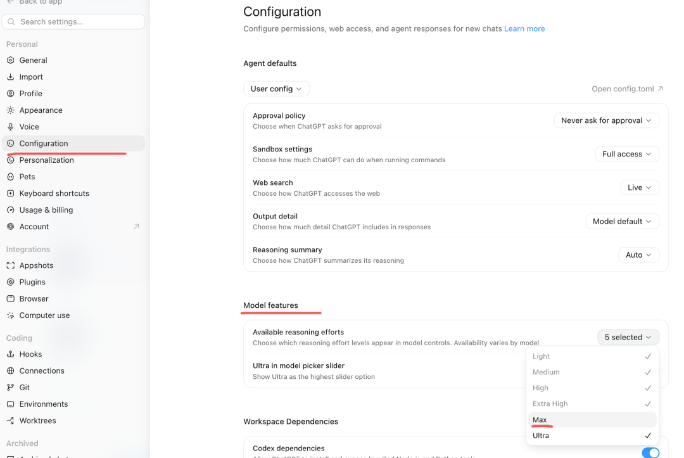Screen dimensions: 684x458
Task: Click the Configuration sidebar icon
Action: pos(11,143)
